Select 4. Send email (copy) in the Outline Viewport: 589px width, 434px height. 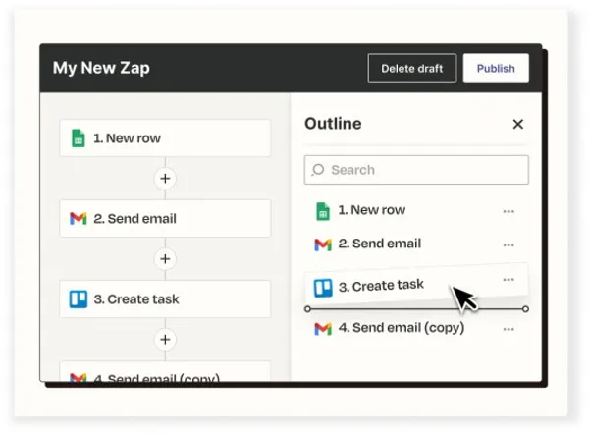416,328
